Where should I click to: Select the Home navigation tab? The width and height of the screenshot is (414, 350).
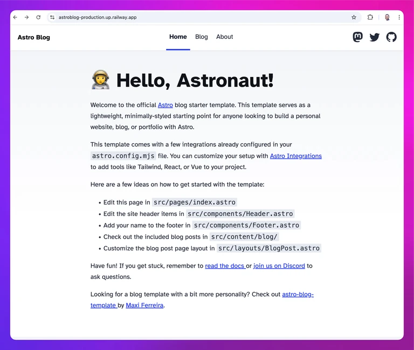(x=178, y=37)
